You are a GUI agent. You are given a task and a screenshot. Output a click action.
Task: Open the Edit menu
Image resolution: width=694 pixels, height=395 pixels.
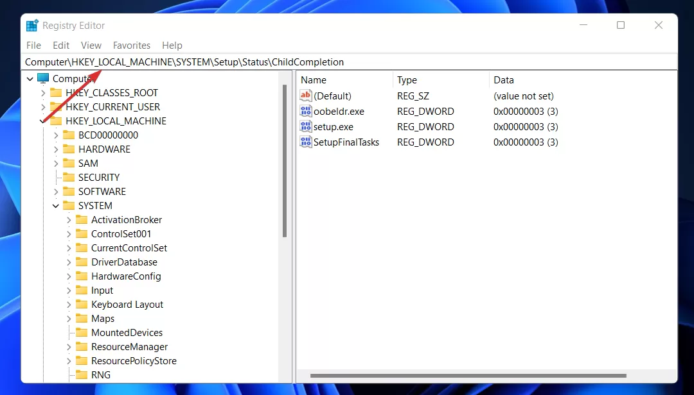click(x=61, y=46)
